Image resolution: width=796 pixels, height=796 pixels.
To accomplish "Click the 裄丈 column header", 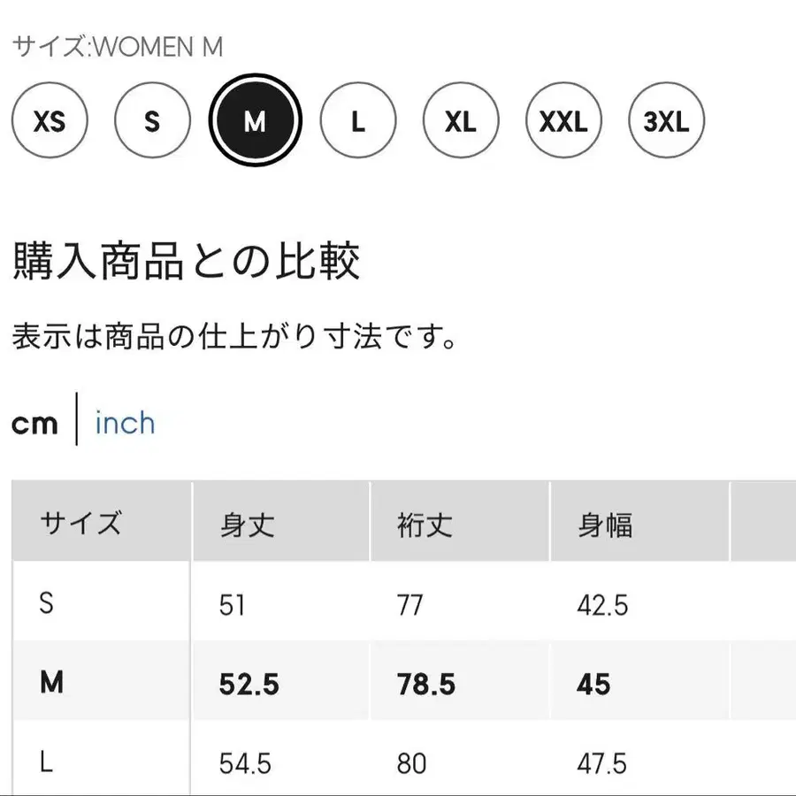I will pyautogui.click(x=425, y=525).
